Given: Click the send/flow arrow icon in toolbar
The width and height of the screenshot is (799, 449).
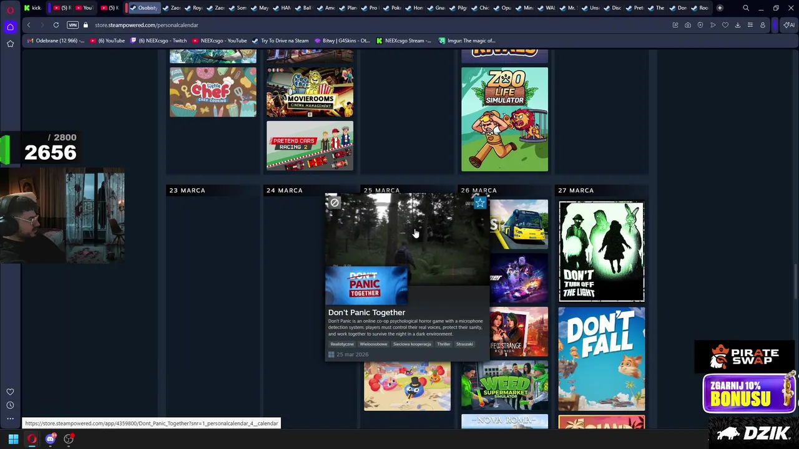Looking at the screenshot, I should (x=713, y=25).
